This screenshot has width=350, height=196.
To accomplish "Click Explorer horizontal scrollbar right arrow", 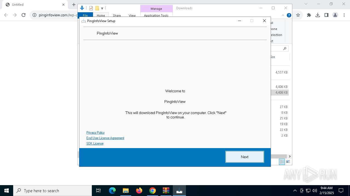I will (x=290, y=156).
